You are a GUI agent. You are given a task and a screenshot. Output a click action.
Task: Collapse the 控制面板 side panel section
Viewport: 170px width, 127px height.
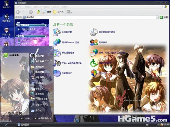[45, 25]
